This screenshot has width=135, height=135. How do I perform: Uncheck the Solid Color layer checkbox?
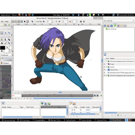click(105, 70)
